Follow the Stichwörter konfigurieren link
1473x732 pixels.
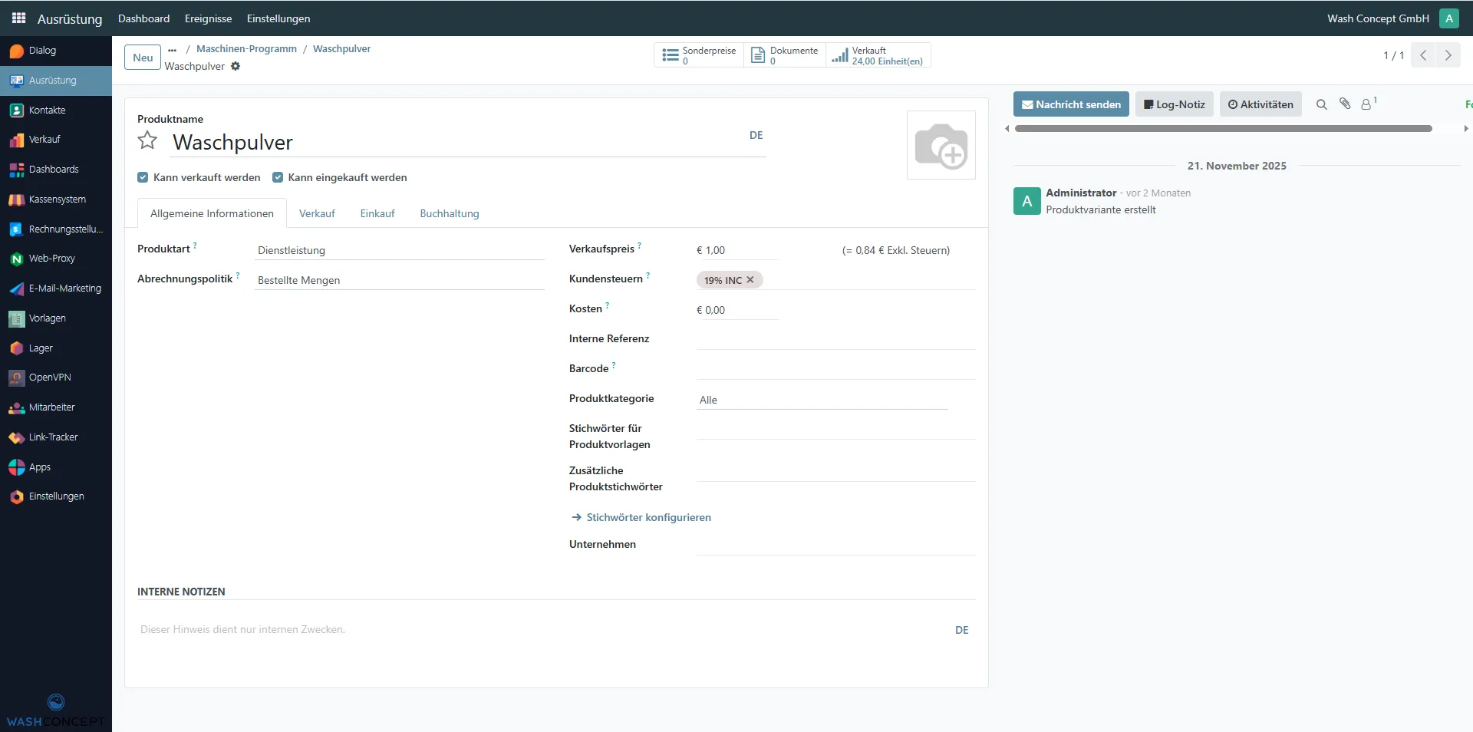click(648, 517)
